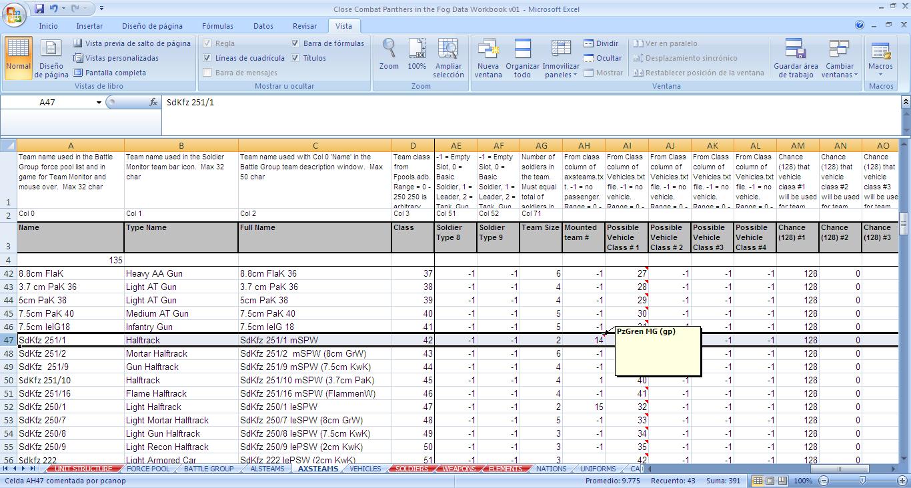Switch to the FORCE POOL sheet tab

pos(148,469)
